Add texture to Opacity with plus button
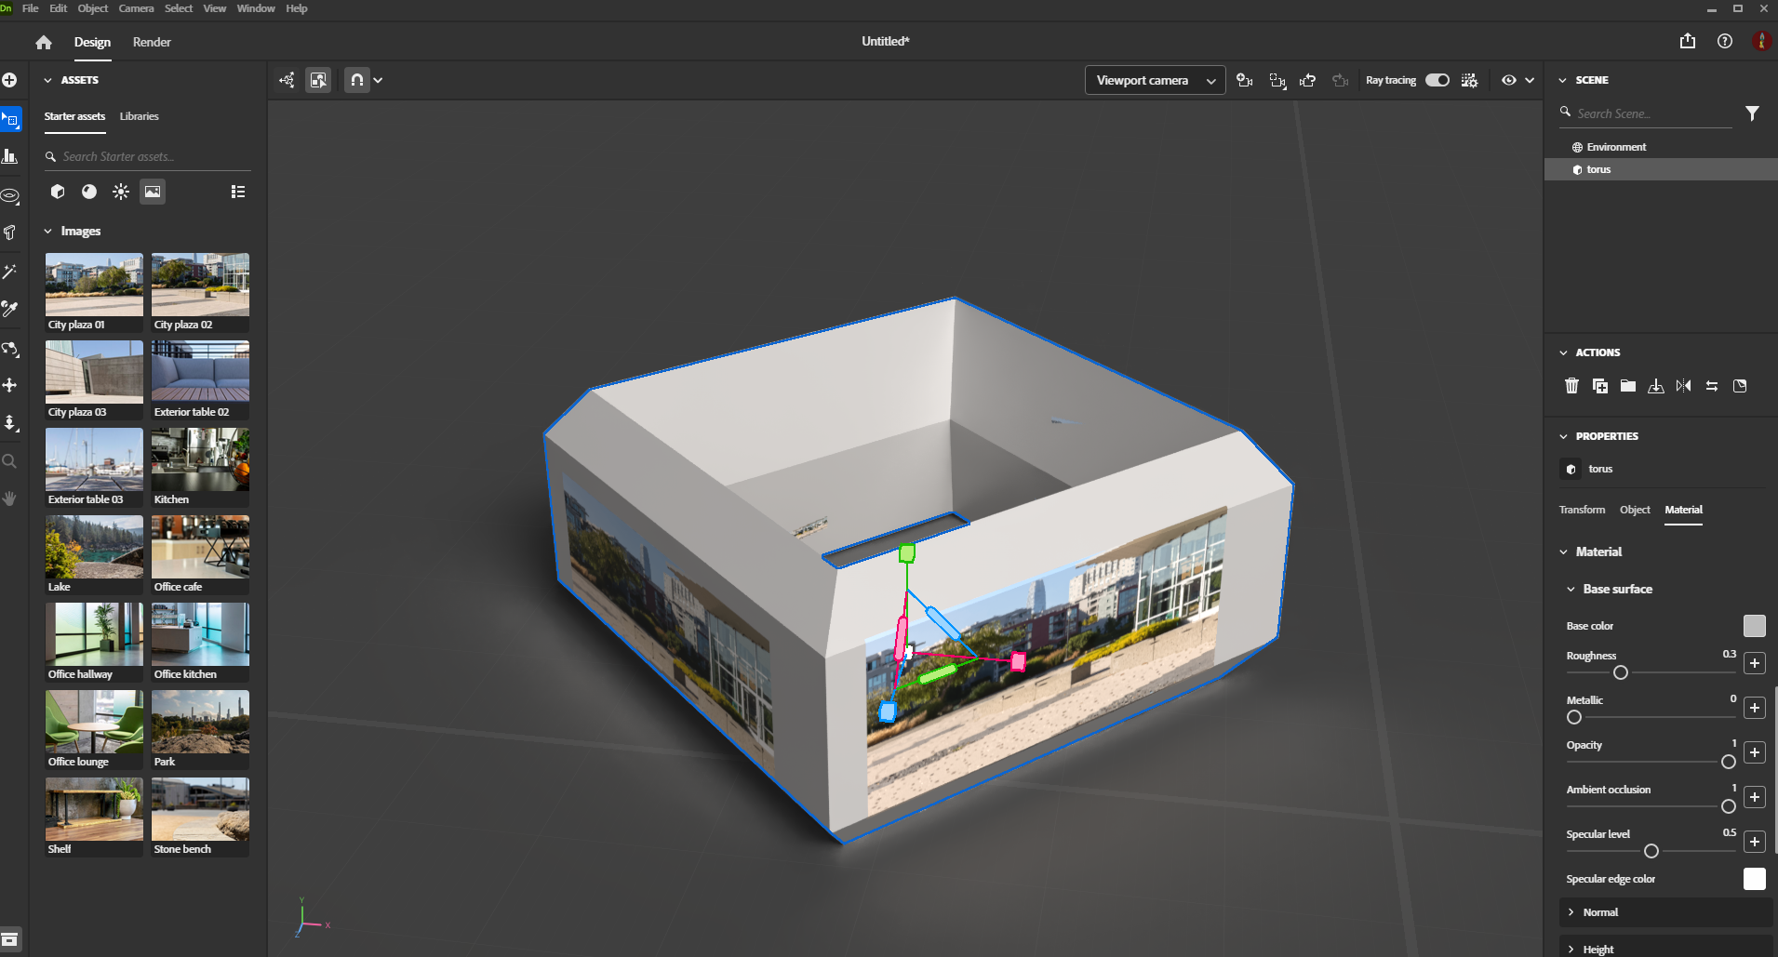1778x957 pixels. pos(1755,752)
